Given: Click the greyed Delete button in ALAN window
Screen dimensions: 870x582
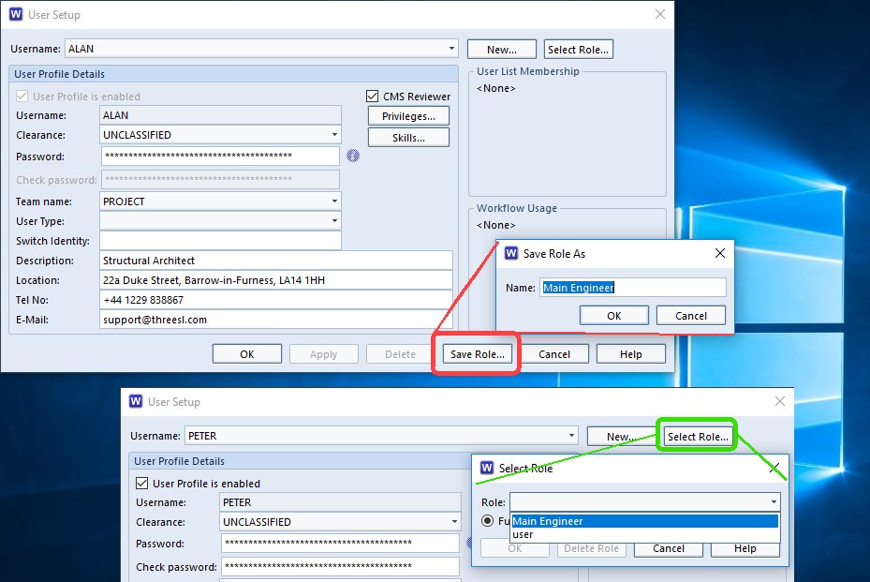Looking at the screenshot, I should 400,354.
